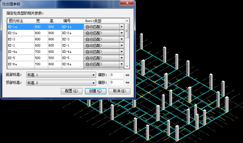Click the 顶部标高 偏移 input field
The height and width of the screenshot is (143, 243).
click(x=116, y=83)
